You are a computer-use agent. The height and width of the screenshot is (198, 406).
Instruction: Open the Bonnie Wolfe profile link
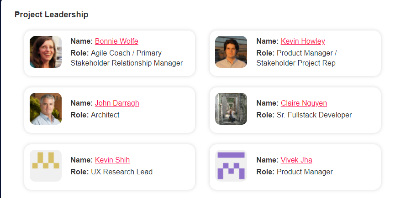[116, 41]
